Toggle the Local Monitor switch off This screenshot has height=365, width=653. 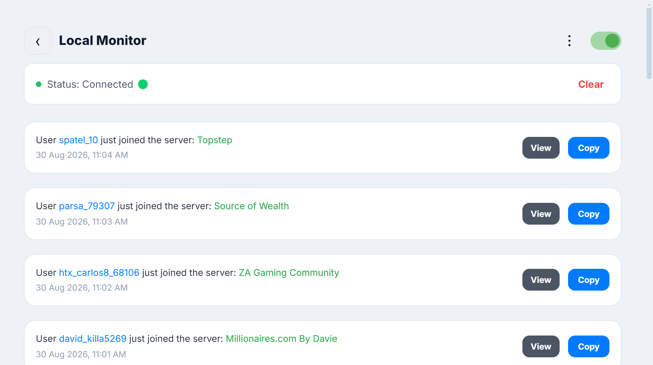click(606, 41)
